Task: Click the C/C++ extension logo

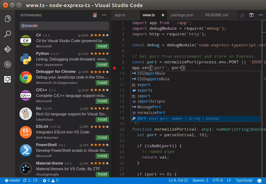Action: (x=26, y=96)
